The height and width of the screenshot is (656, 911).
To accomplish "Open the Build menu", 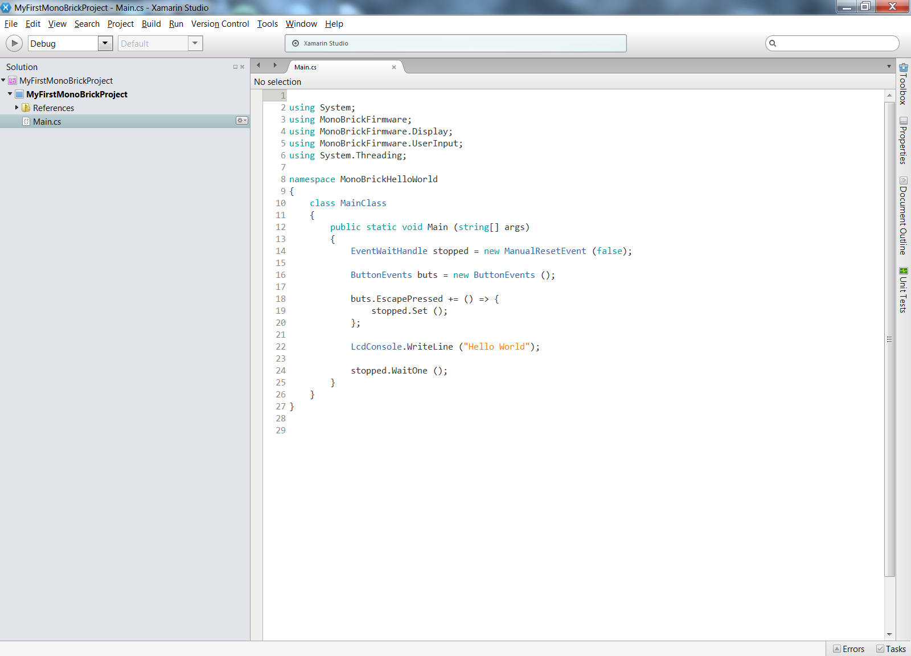I will point(151,24).
